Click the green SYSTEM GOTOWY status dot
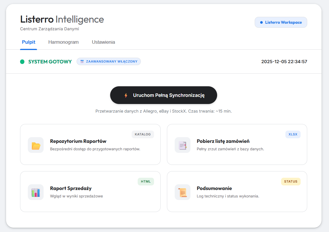Screen dimensions: 329x232 pyautogui.click(x=22, y=61)
